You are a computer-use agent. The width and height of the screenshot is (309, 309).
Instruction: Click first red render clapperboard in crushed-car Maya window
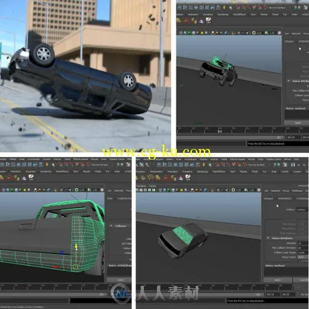(x=237, y=7)
